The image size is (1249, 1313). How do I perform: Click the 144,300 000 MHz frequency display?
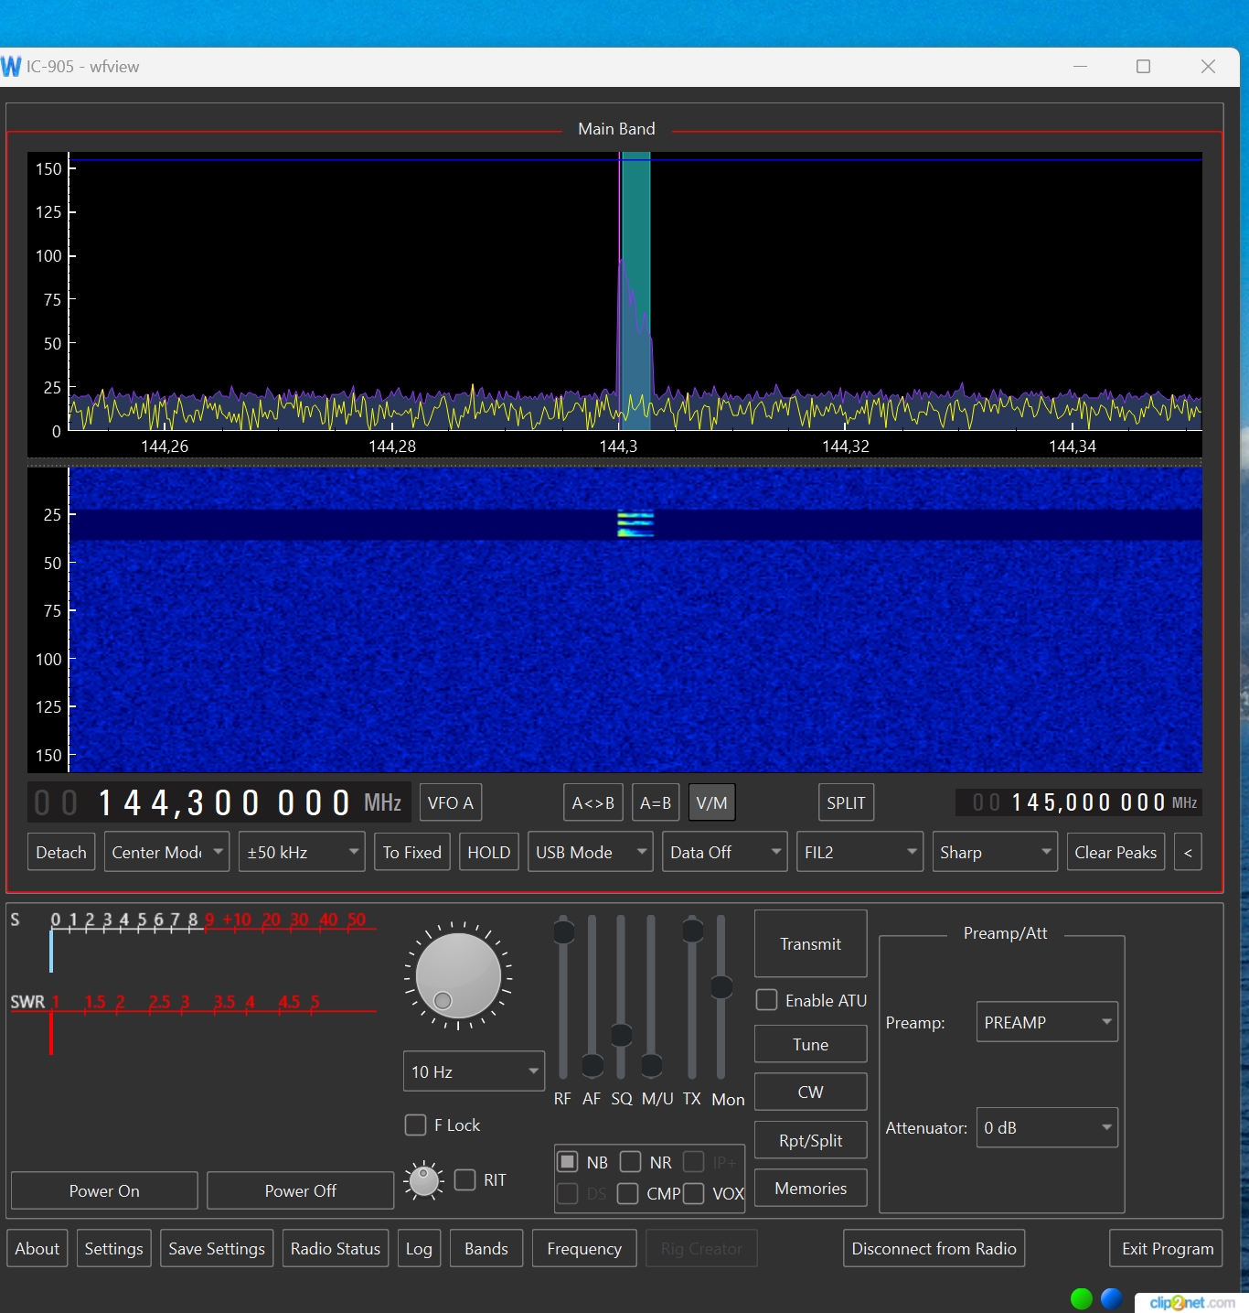(x=223, y=802)
